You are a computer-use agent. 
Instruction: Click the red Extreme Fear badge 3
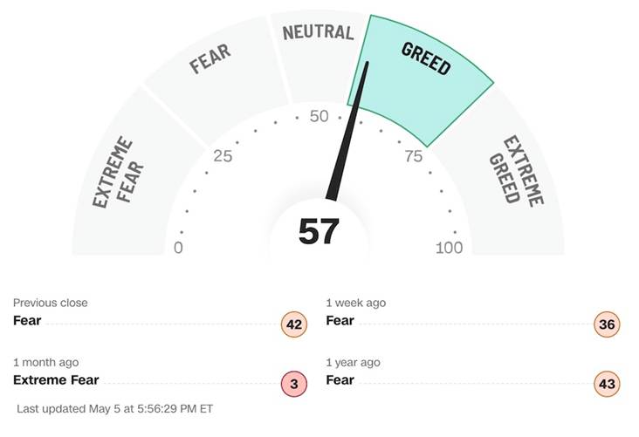point(294,384)
